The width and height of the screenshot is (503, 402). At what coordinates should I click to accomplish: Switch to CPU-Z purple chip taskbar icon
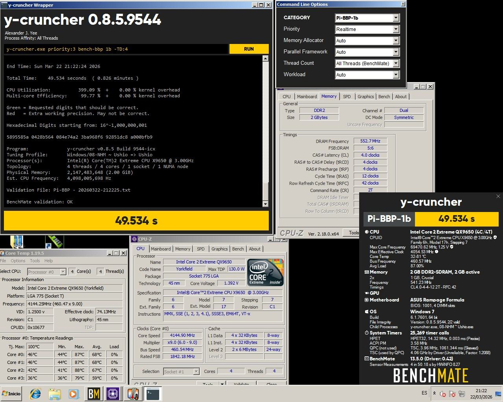tap(113, 393)
